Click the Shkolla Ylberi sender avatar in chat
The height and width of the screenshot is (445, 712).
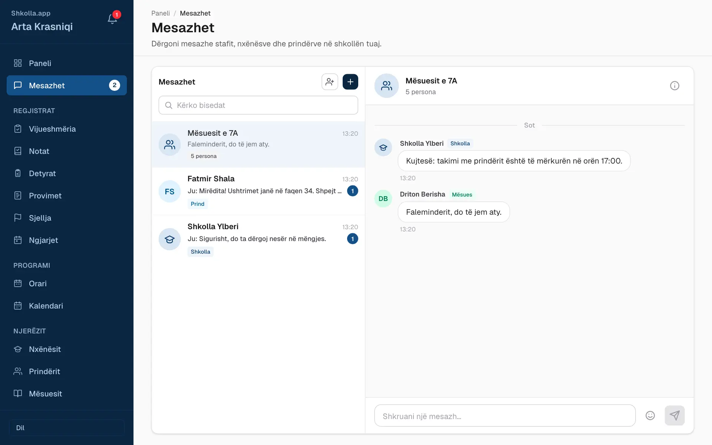[x=383, y=148]
